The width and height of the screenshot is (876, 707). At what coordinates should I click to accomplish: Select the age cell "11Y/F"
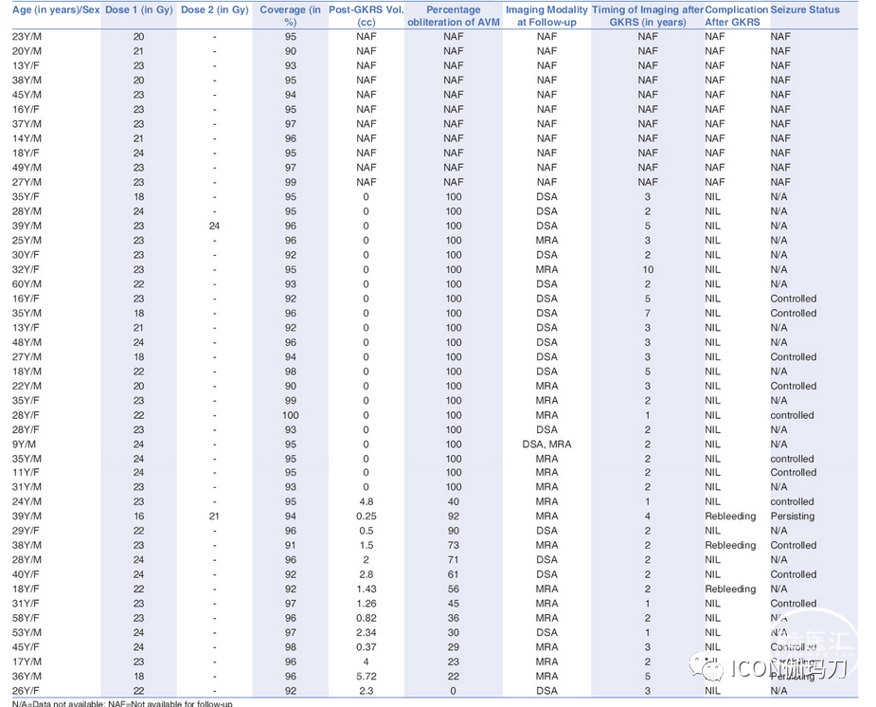(27, 472)
